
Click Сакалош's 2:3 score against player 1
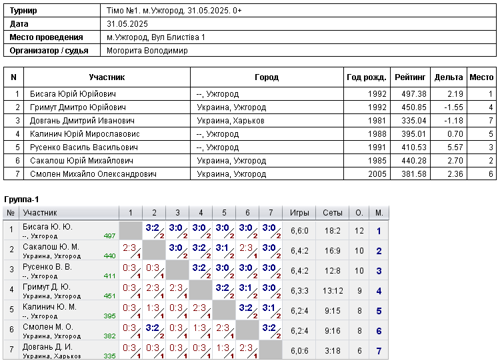pyautogui.click(x=129, y=248)
